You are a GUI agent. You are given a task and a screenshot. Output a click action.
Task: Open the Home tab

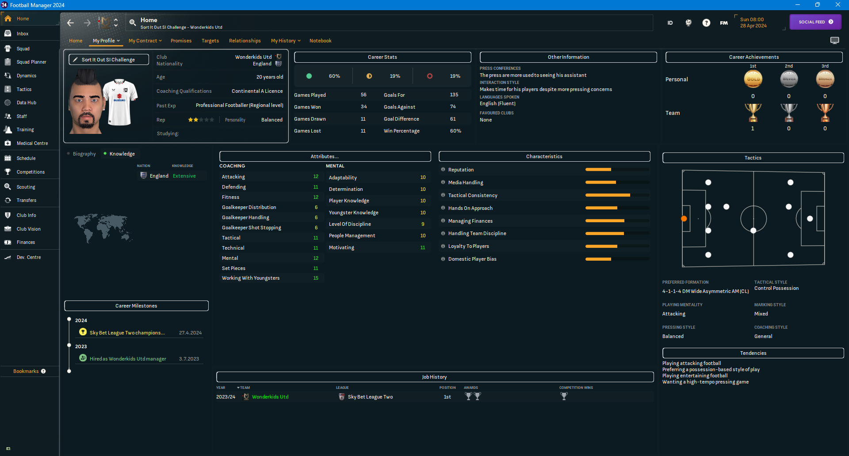pos(76,41)
